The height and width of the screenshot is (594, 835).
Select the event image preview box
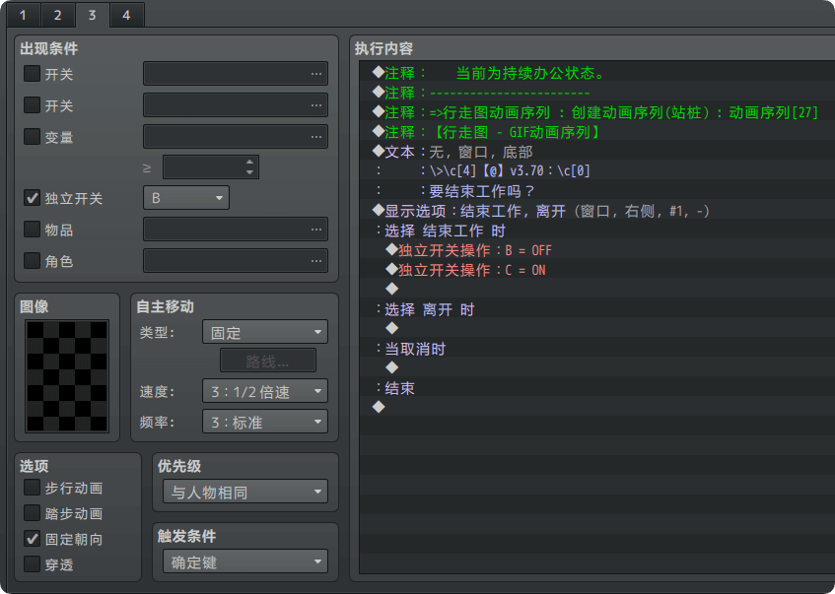coord(68,375)
